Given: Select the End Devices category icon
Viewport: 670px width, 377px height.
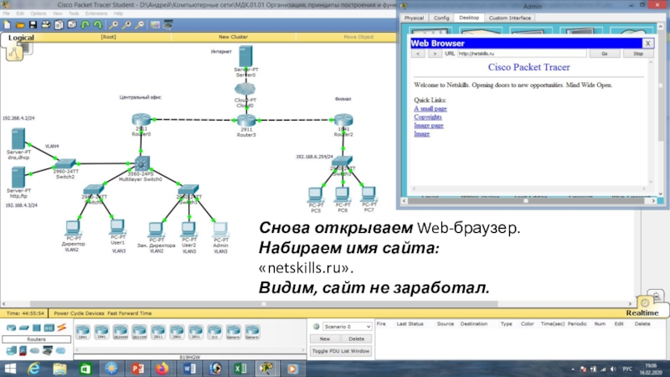Looking at the screenshot, I should 11,351.
